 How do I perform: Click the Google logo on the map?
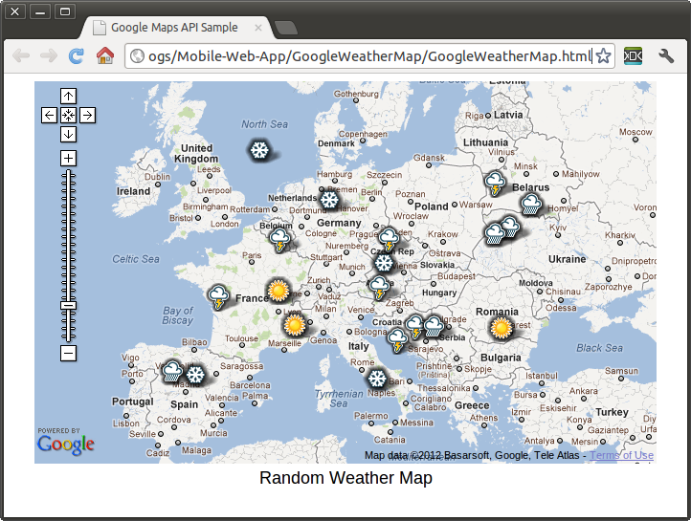(x=66, y=445)
